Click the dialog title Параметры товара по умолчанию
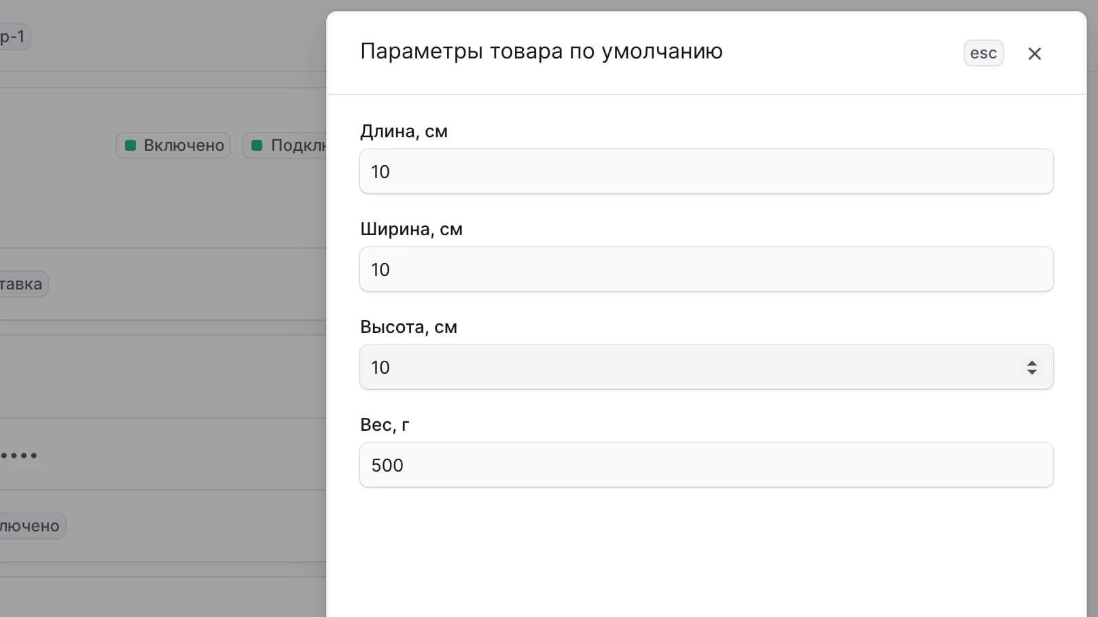This screenshot has width=1098, height=617. 541,52
